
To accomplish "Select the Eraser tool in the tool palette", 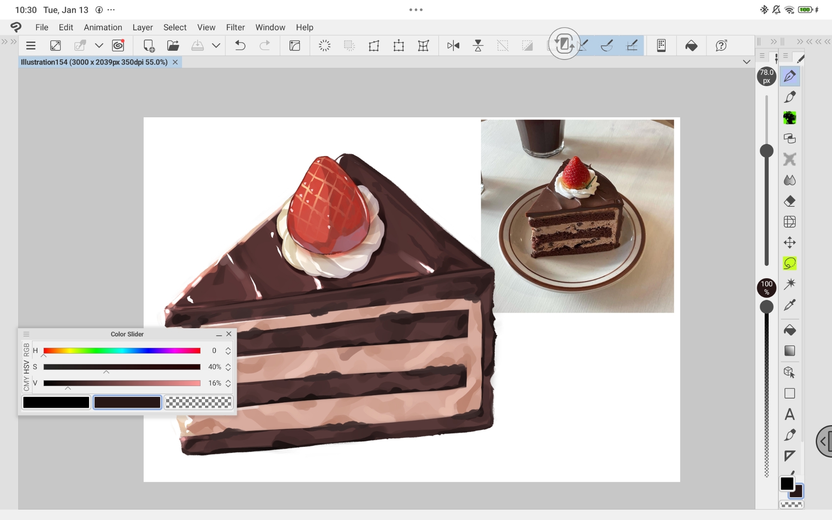I will [789, 201].
